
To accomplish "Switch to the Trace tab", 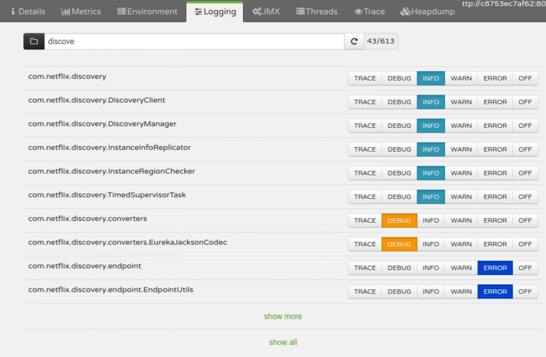I will click(369, 11).
